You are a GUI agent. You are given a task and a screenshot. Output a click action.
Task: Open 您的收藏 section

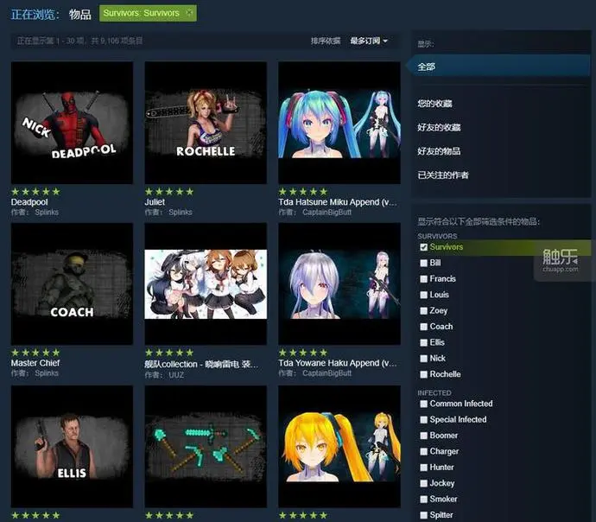tap(434, 104)
